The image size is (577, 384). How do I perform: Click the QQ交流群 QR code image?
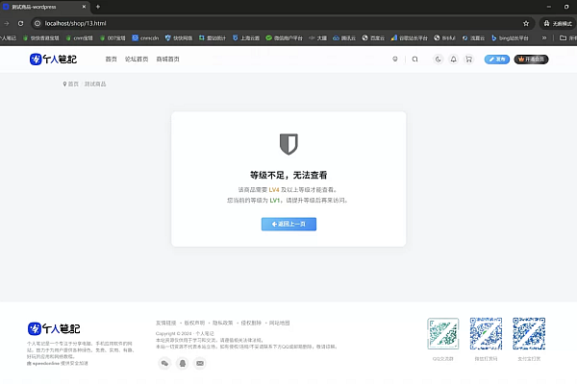tap(443, 334)
